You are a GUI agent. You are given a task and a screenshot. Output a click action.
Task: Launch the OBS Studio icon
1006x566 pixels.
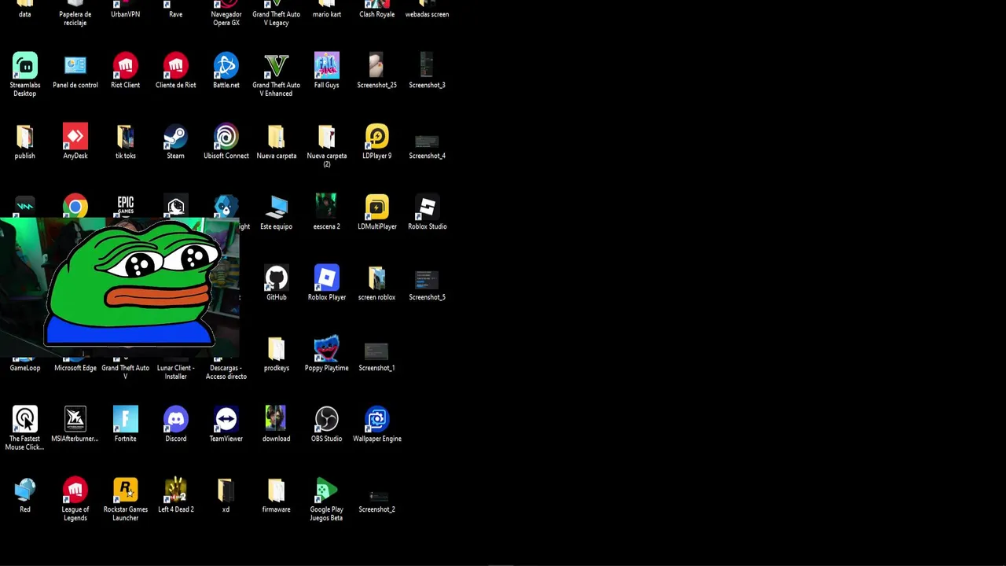tap(326, 420)
